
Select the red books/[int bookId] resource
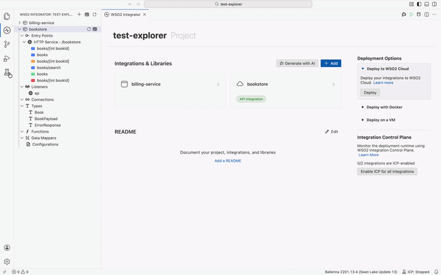coord(53,80)
